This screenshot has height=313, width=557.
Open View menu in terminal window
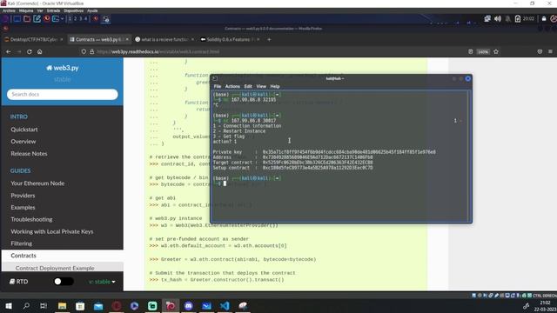261,86
